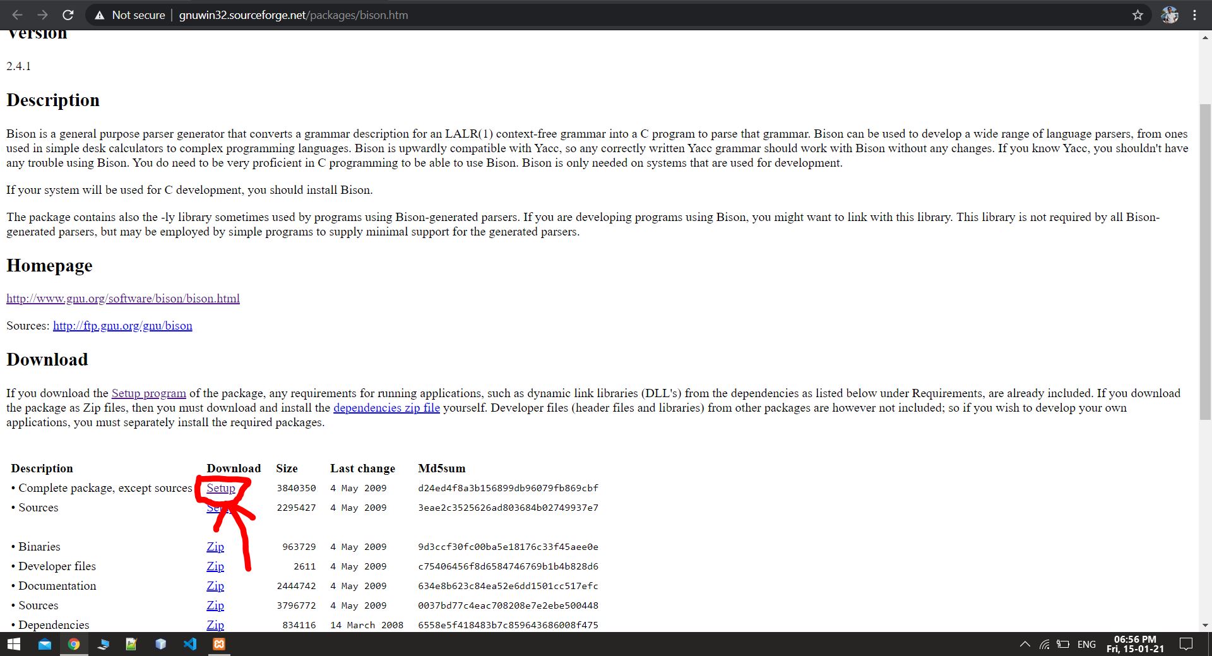Click the 'Binaries' row label
This screenshot has width=1212, height=656.
(x=39, y=546)
